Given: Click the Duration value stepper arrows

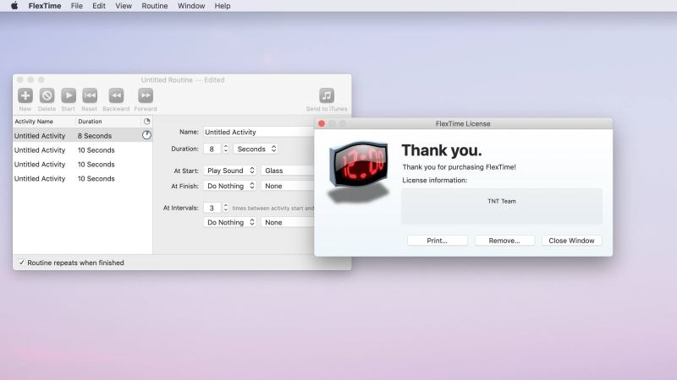Looking at the screenshot, I should tap(226, 149).
